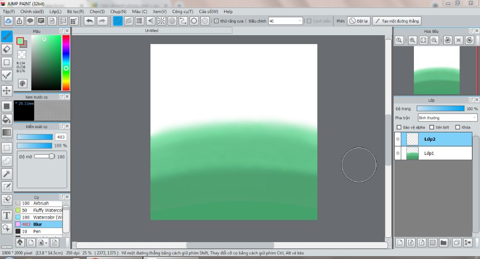Viewport: 480px width, 259px height.
Task: Enable crisscross grid snap
Action: [x=139, y=21]
